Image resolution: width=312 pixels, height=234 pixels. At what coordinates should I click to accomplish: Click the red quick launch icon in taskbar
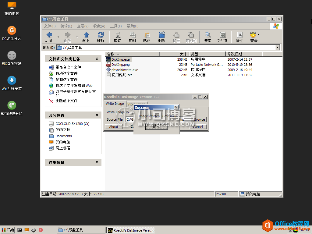[41, 230]
